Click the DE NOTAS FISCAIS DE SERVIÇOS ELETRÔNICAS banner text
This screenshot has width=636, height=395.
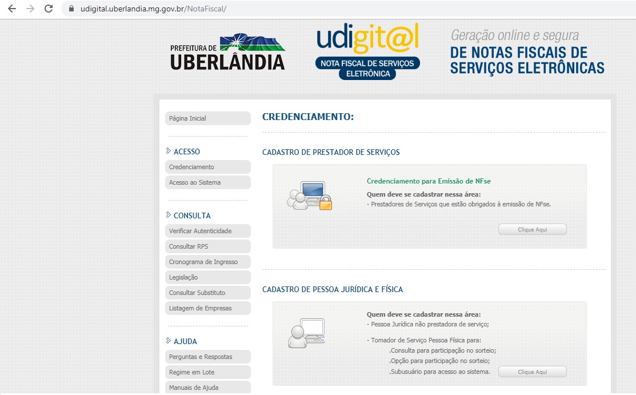pyautogui.click(x=527, y=61)
